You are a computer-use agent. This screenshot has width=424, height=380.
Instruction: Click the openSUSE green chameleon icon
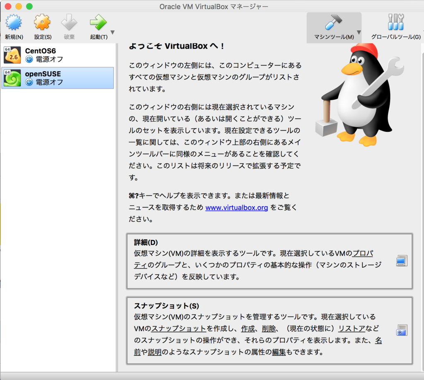coord(12,78)
